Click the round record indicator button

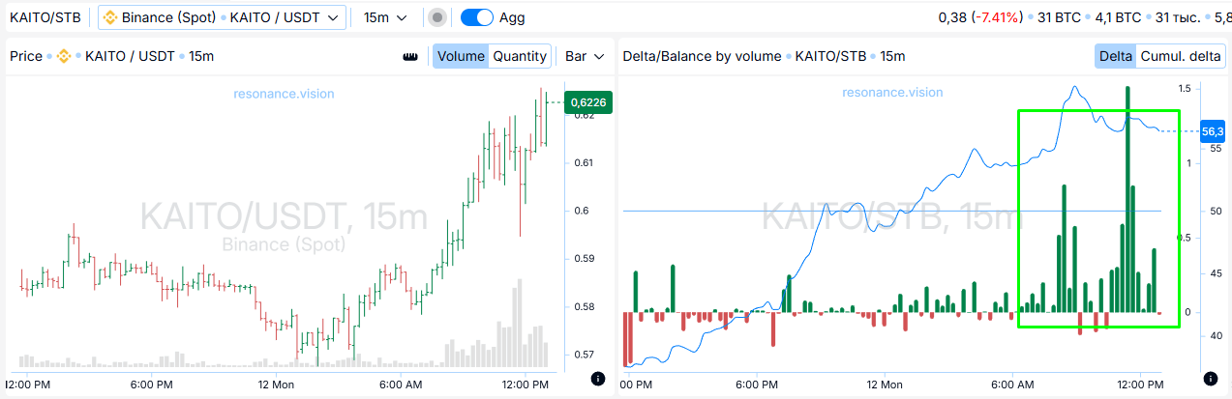click(x=437, y=17)
